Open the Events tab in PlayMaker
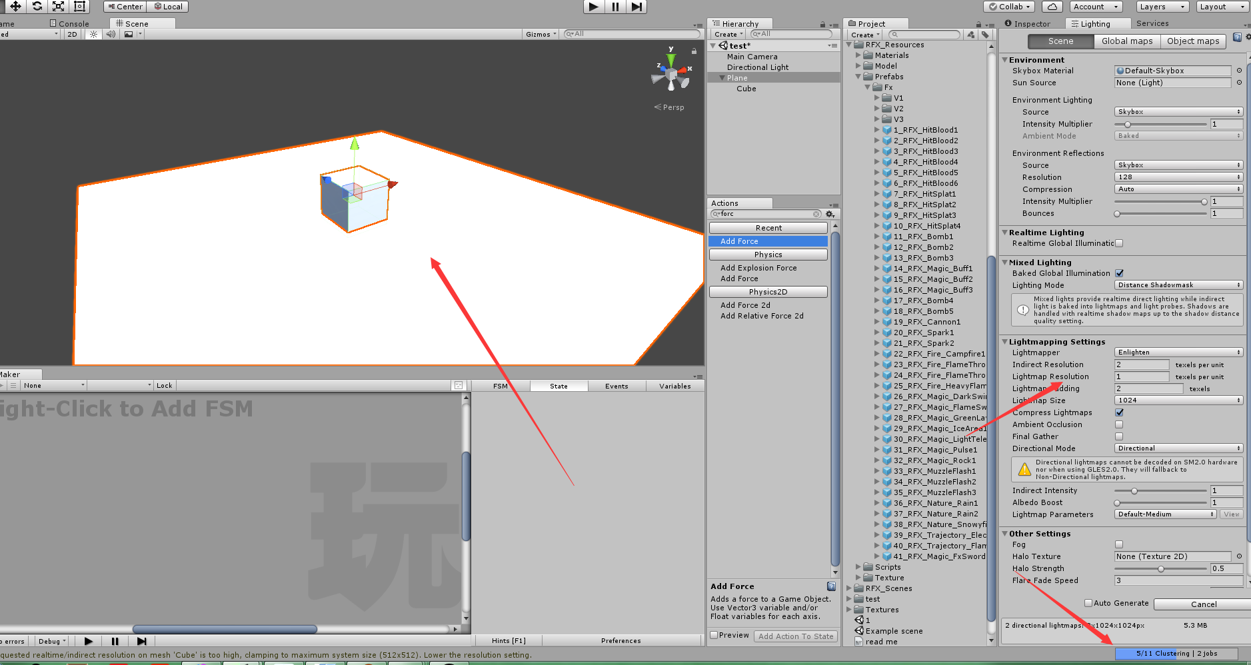 click(x=617, y=385)
